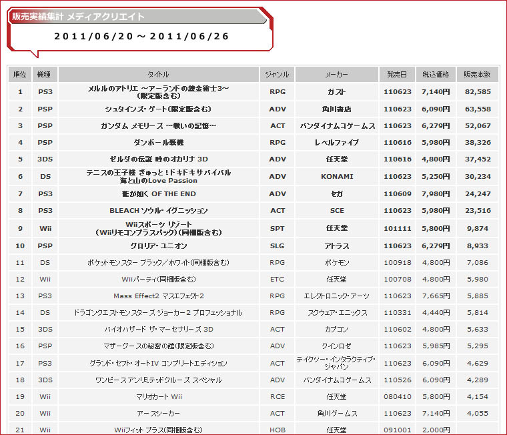Image resolution: width=507 pixels, height=435 pixels.
Task: Click the maker アトラス
Action: [337, 246]
